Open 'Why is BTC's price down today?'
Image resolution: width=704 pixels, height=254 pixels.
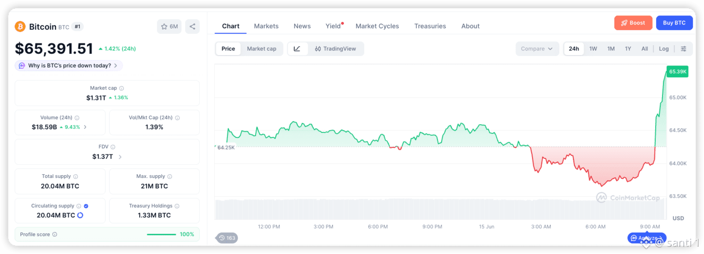[69, 66]
